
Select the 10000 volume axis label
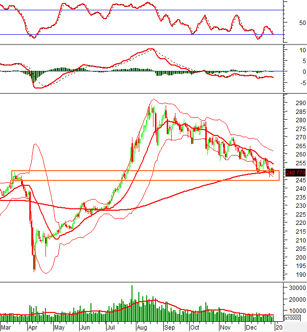[x=296, y=310]
